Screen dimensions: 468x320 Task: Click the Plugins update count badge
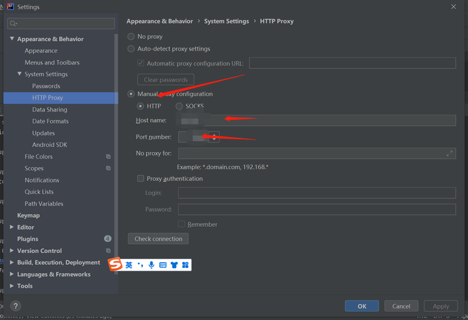(107, 239)
